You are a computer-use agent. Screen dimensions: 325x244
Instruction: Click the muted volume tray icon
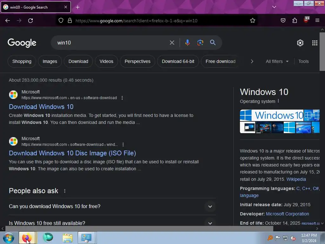(293, 238)
